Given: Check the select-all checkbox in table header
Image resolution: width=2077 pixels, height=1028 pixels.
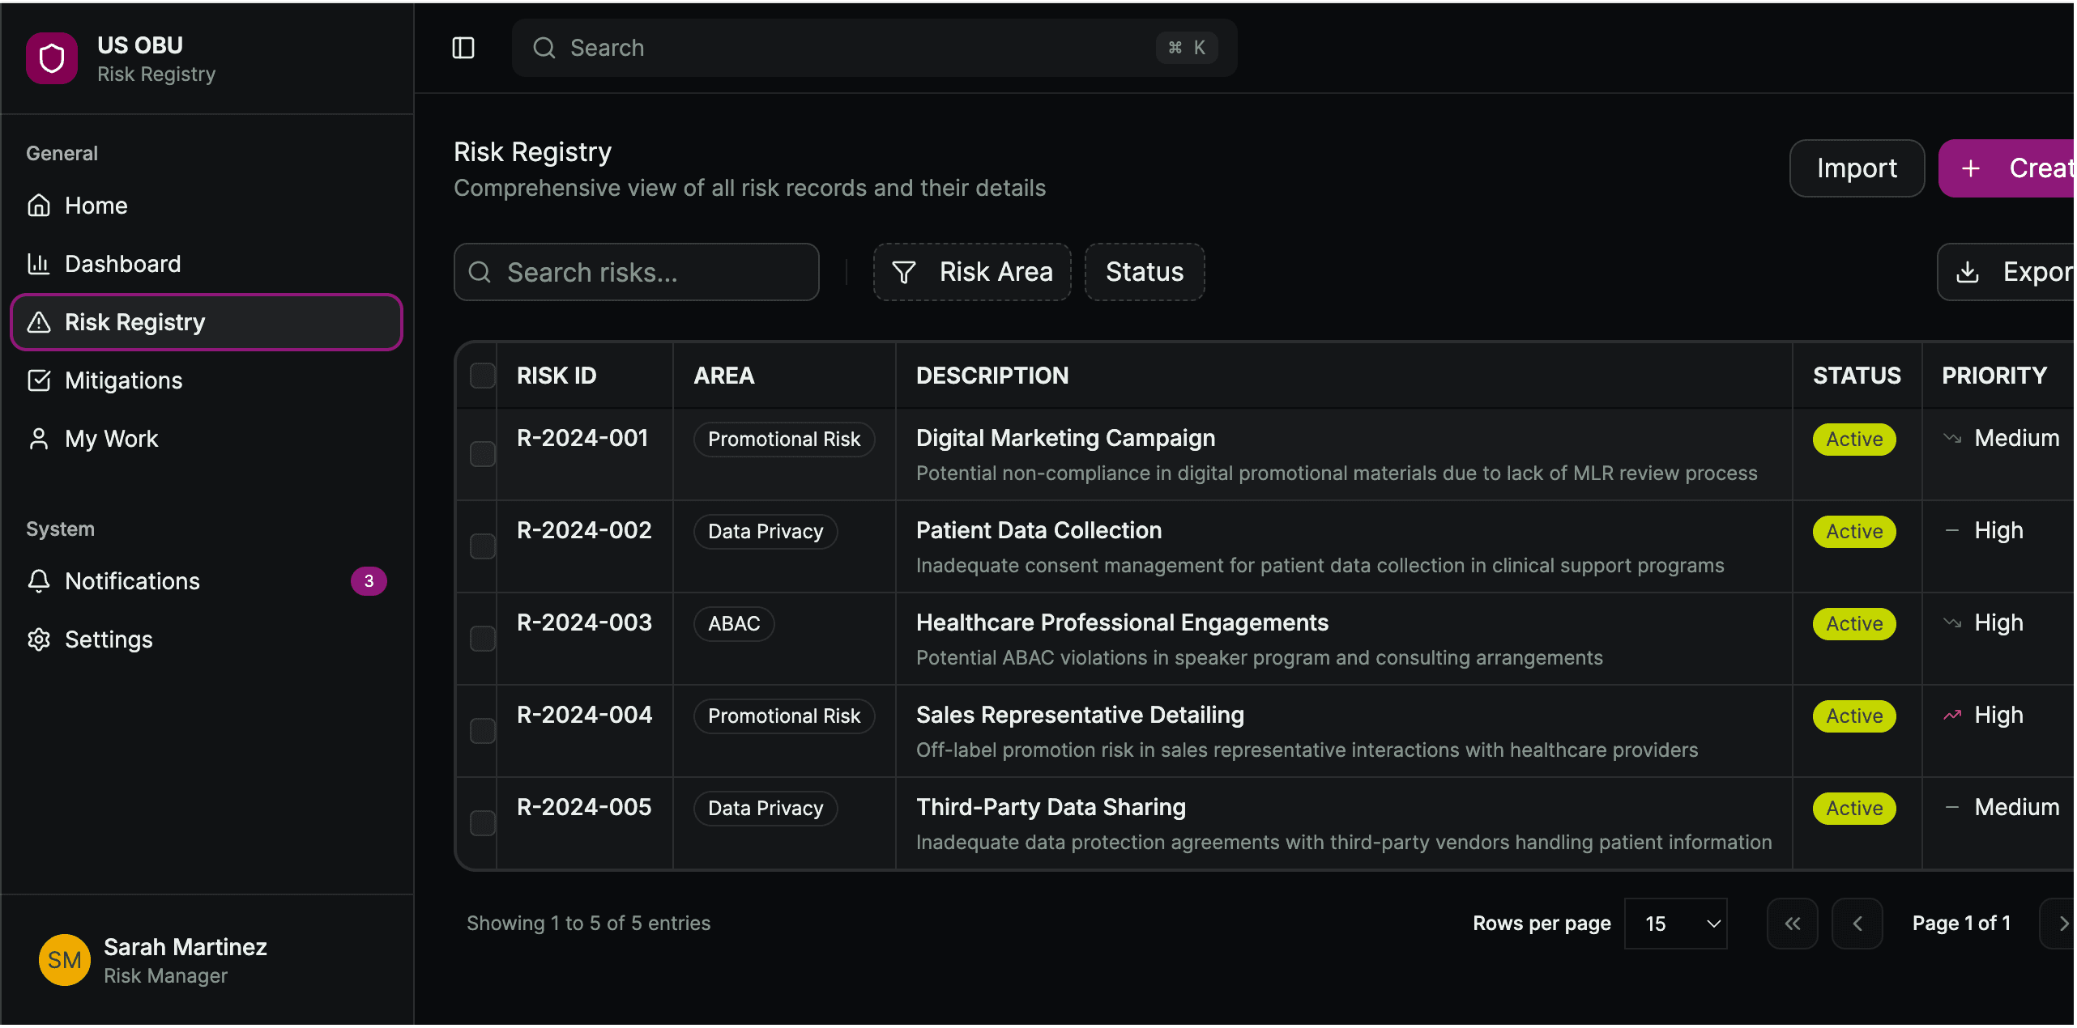Looking at the screenshot, I should click(x=483, y=375).
